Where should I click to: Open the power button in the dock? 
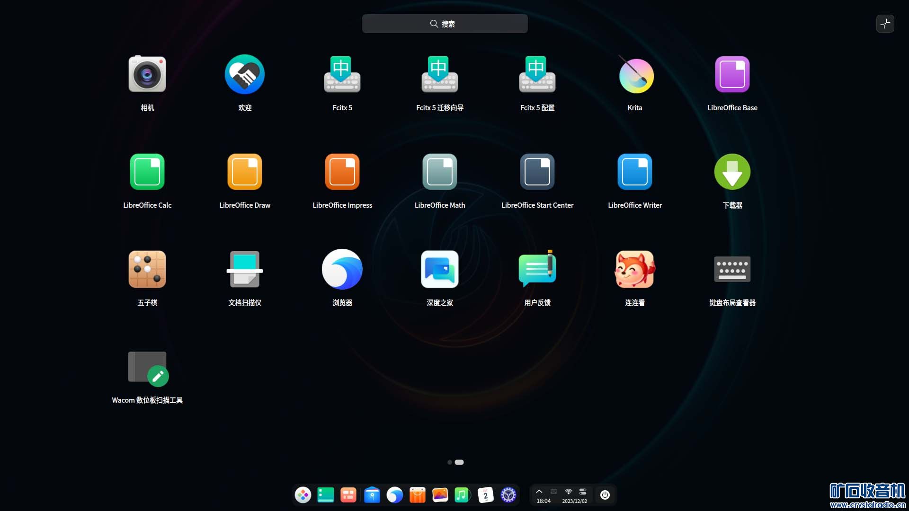pos(605,495)
